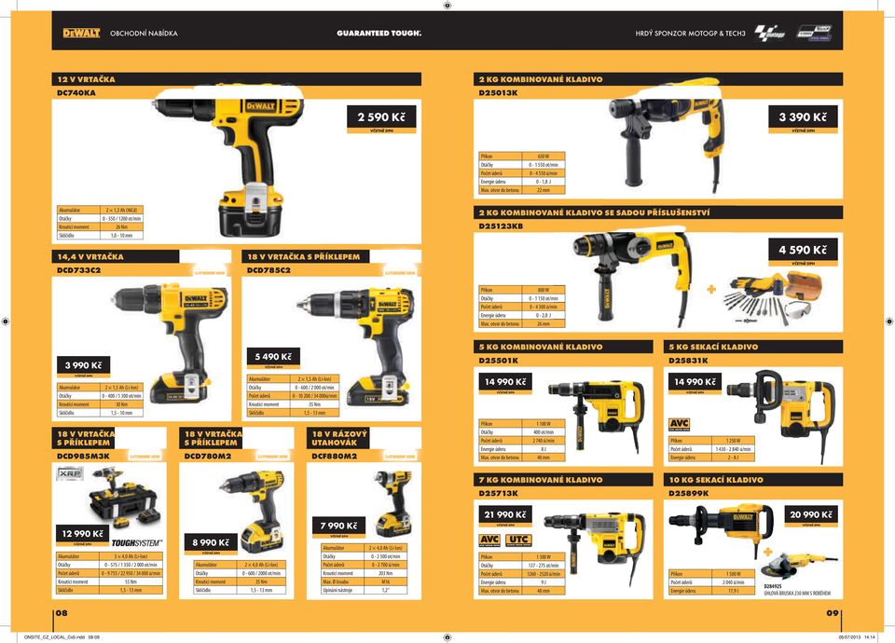Click the 5 490 Kč price tag

(273, 358)
